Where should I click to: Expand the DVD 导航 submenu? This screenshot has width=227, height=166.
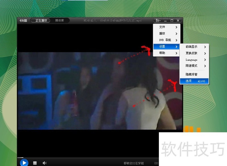coord(167,40)
